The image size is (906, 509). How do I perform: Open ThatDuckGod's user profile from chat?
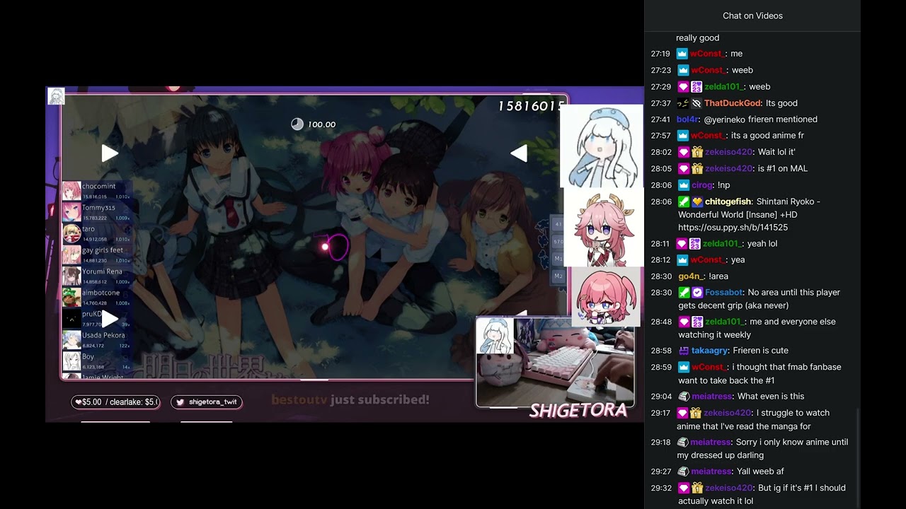733,103
